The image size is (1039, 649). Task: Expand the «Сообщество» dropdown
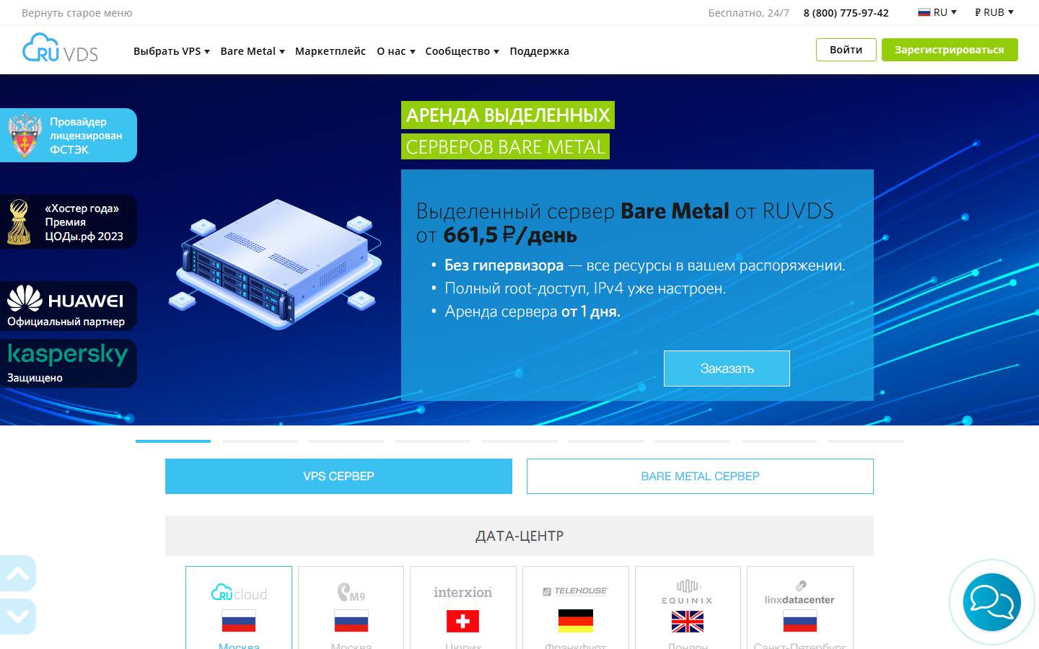[462, 51]
